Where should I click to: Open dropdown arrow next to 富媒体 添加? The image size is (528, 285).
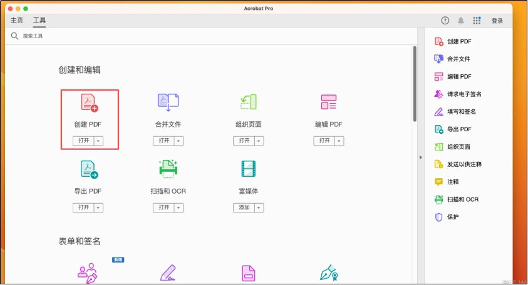[259, 207]
